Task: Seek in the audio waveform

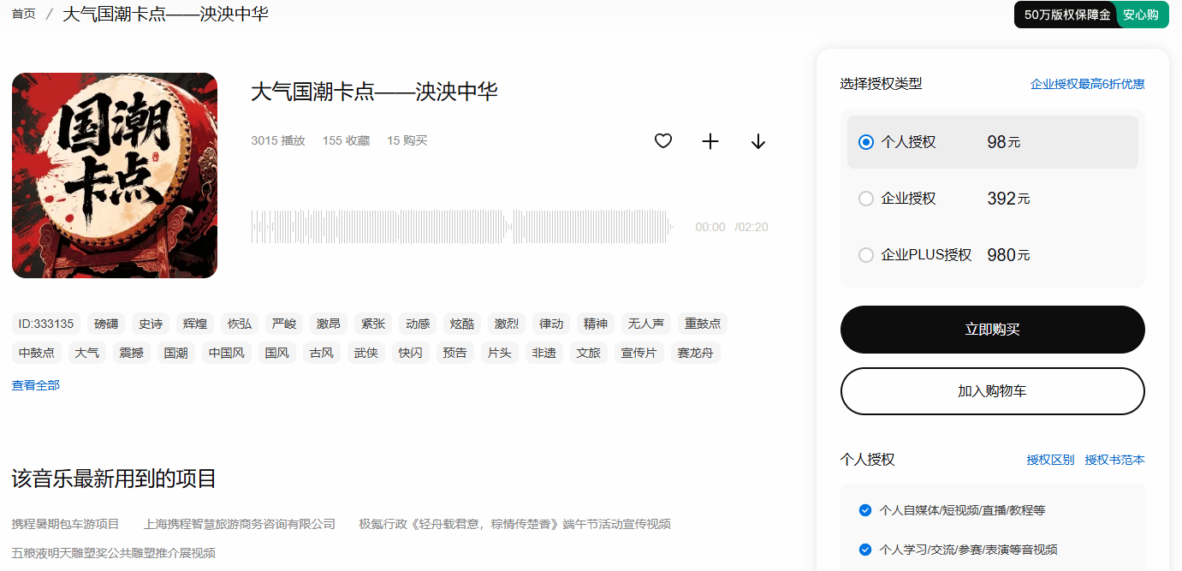Action: tap(462, 227)
